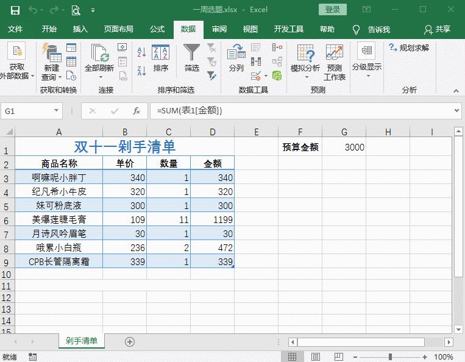This screenshot has height=362, width=465.
Task: Click the Save icon in the quick access toolbar
Action: pos(15,10)
